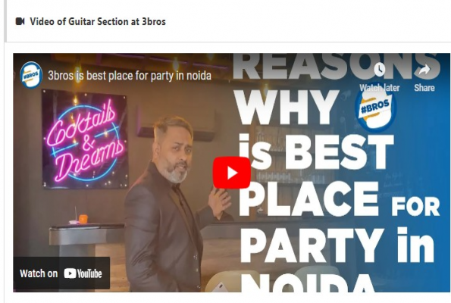Click the YouTube logo in the Watch on bar
Screen dimensions: 451x303
point(83,273)
